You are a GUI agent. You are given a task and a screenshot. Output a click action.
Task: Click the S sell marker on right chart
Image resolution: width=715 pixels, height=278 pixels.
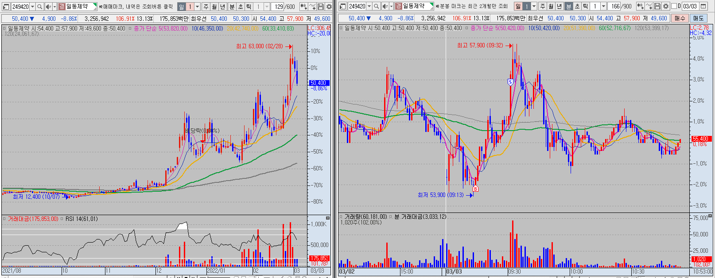510,82
